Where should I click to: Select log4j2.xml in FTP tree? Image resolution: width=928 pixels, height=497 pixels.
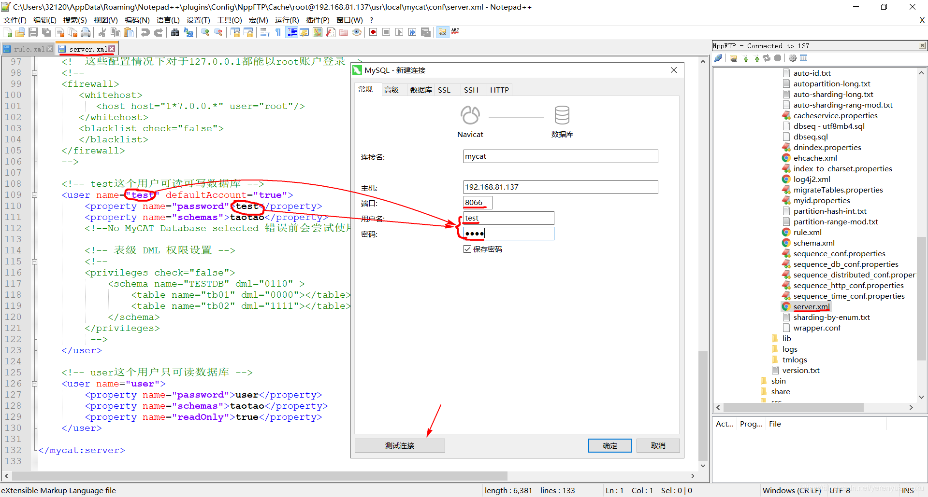click(812, 179)
